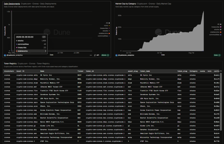Select the 'FLKR' ticker cell
Image resolution: width=224 pixels, height=144 pixels.
[x=79, y=91]
